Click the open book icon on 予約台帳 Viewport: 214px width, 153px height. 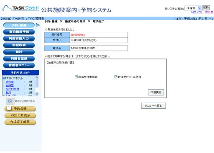9,108
